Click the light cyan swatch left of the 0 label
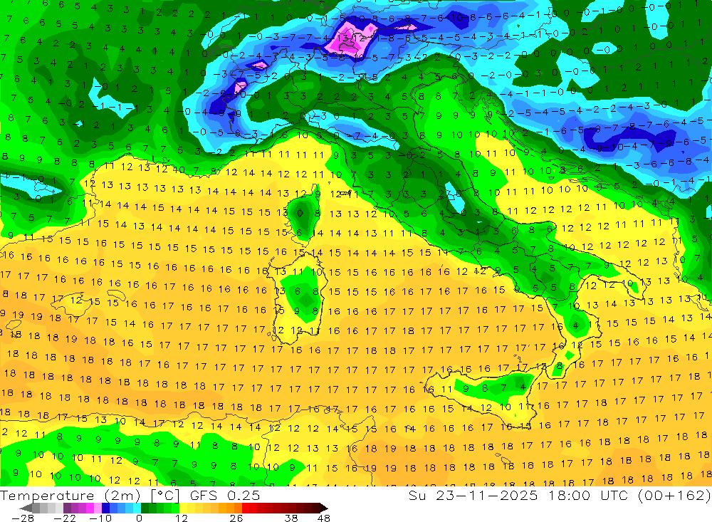712x522 pixels. click(137, 508)
